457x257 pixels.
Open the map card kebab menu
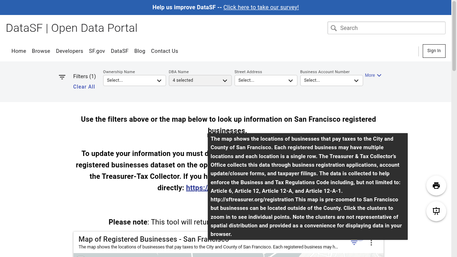click(371, 242)
